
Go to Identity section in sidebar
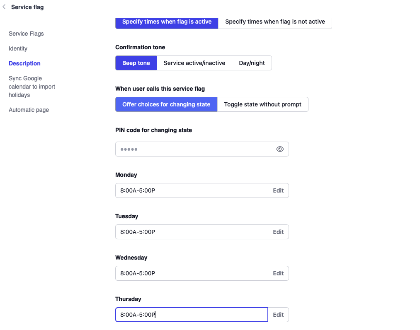point(18,48)
